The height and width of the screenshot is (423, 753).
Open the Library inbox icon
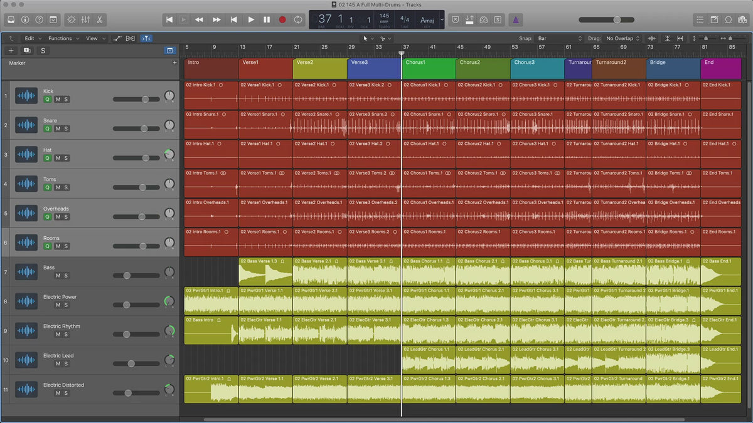pos(11,19)
